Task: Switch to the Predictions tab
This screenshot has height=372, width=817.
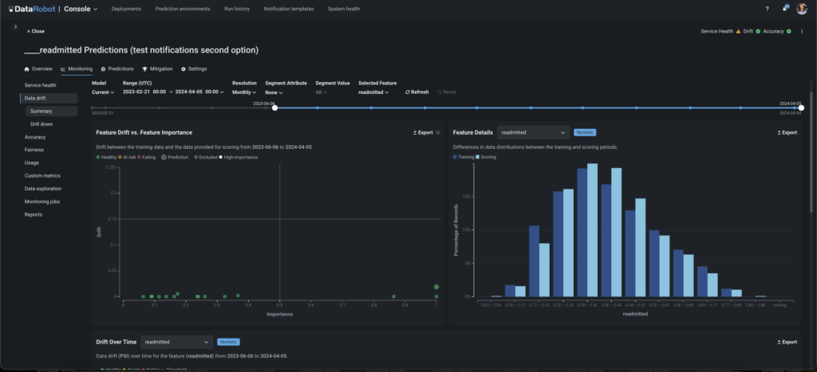Action: click(117, 69)
